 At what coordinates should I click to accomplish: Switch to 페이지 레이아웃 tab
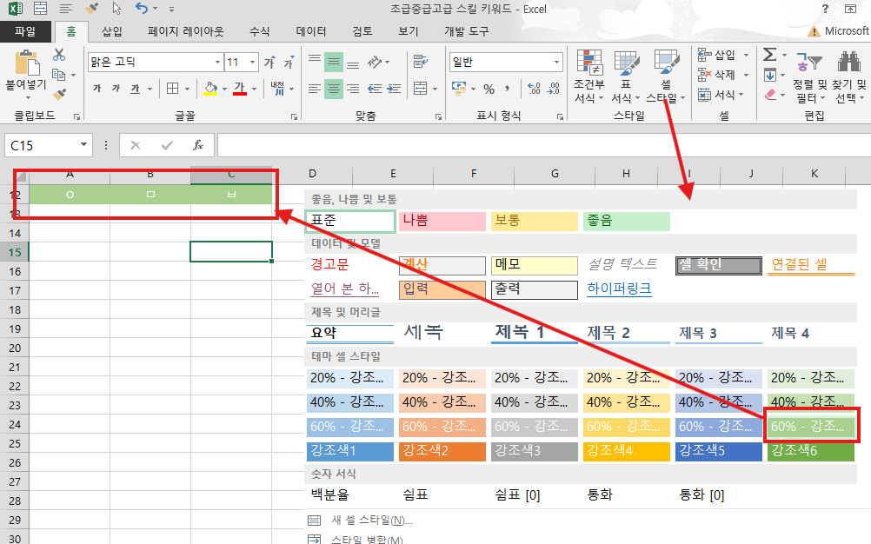tap(185, 31)
